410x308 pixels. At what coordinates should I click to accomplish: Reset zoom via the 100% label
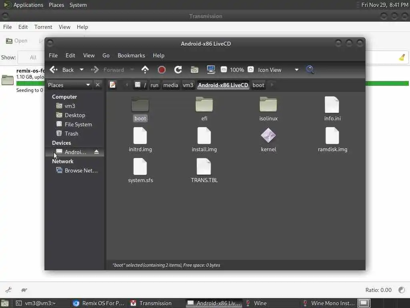pyautogui.click(x=237, y=70)
